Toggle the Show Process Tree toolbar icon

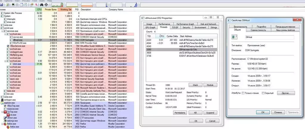pyautogui.click(x=17, y=5)
